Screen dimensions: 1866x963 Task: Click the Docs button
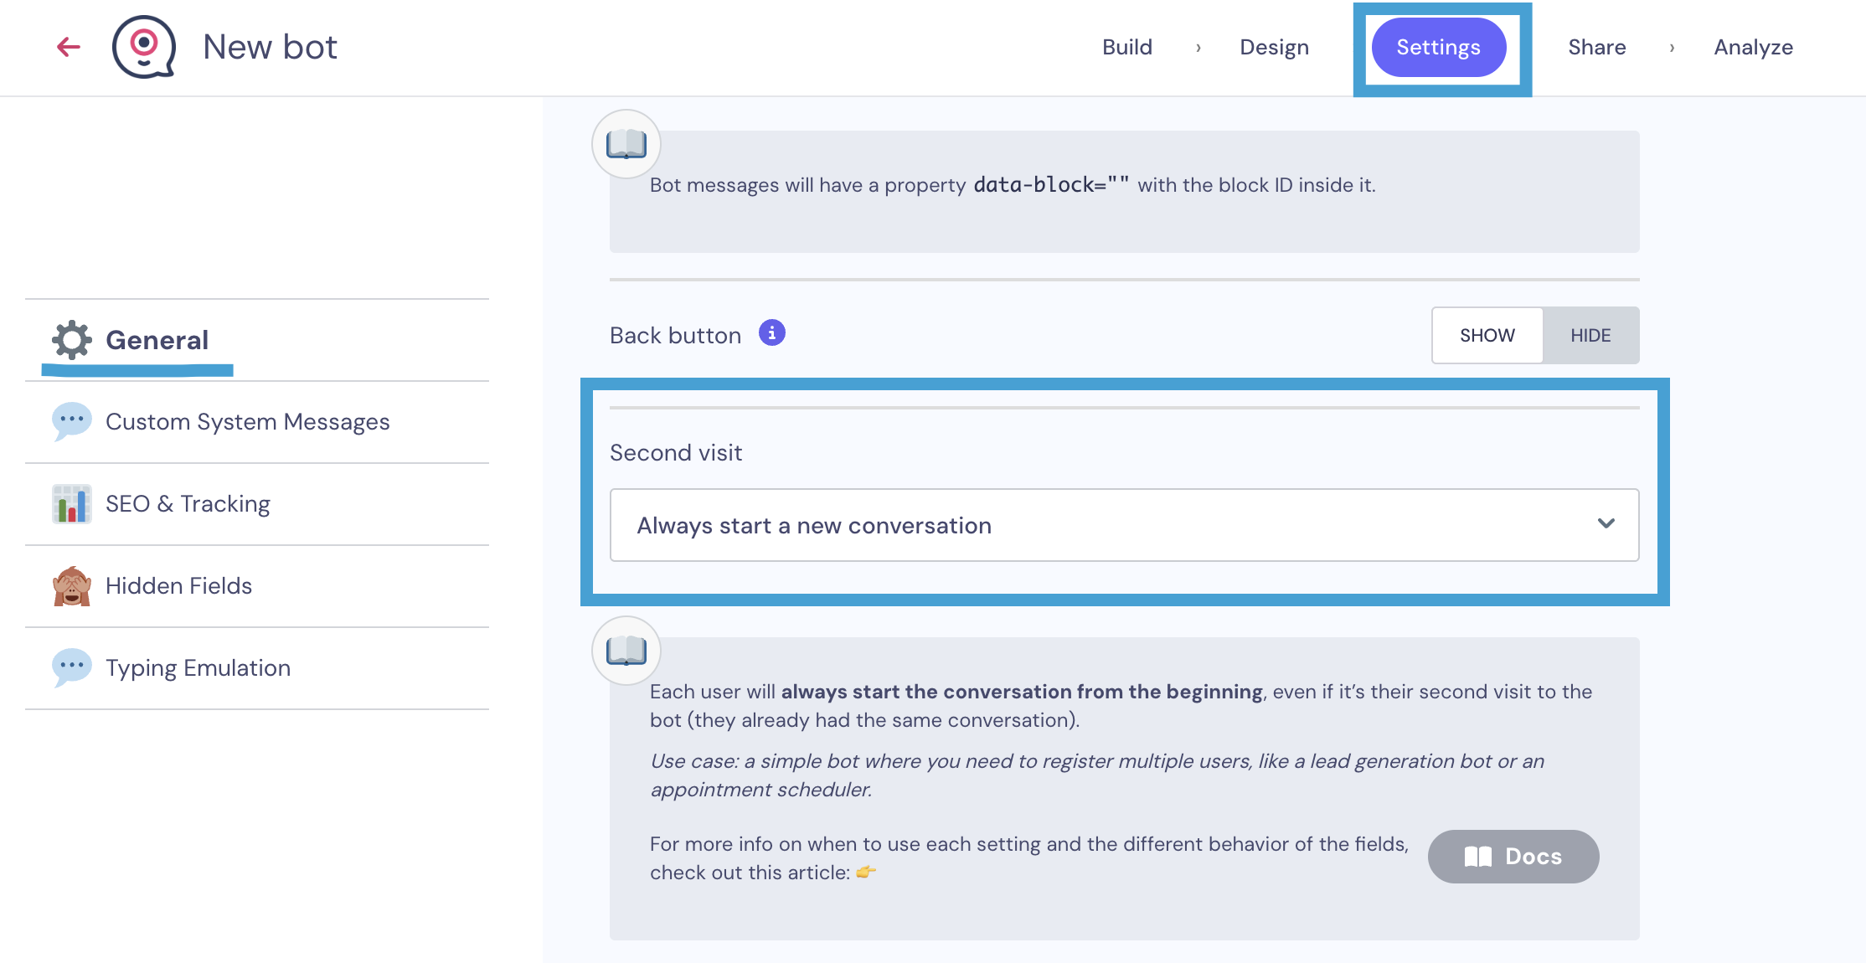click(x=1513, y=856)
